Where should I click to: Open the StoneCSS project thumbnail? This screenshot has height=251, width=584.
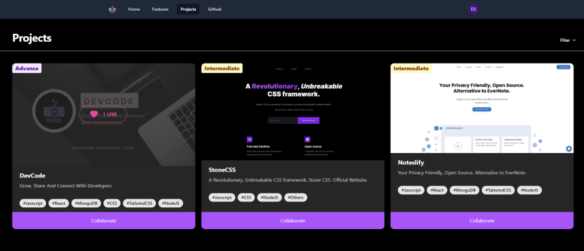[x=293, y=111]
